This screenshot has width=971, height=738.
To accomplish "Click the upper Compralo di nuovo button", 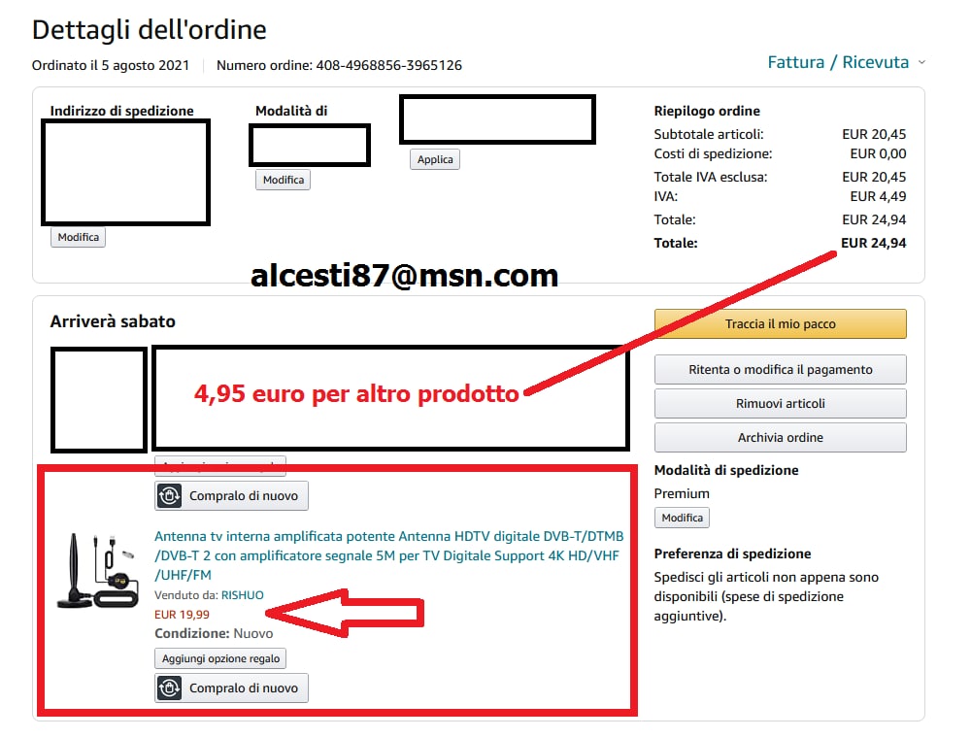I will pos(231,496).
